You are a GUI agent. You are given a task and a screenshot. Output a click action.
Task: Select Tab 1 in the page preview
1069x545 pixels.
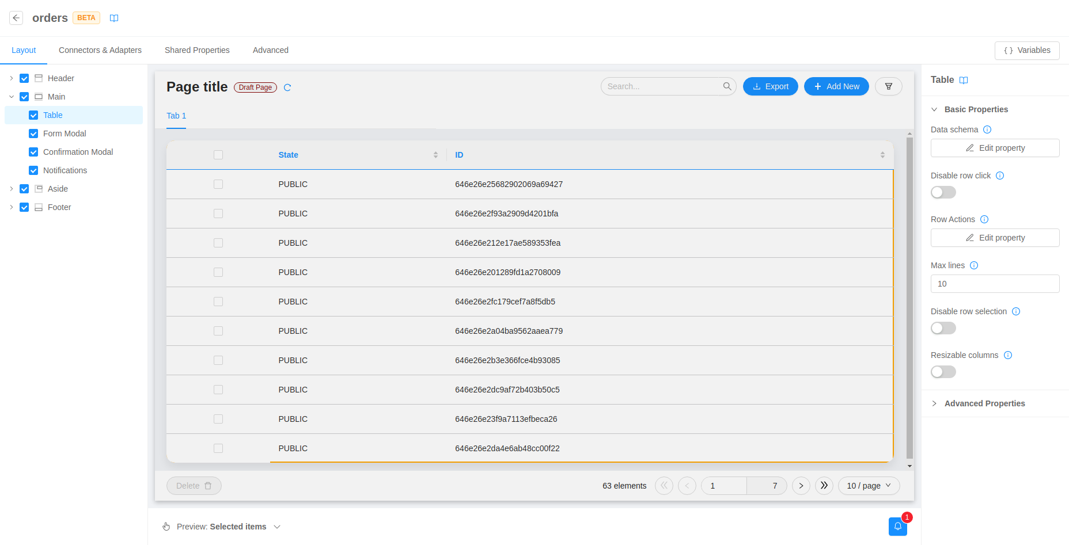(x=176, y=116)
